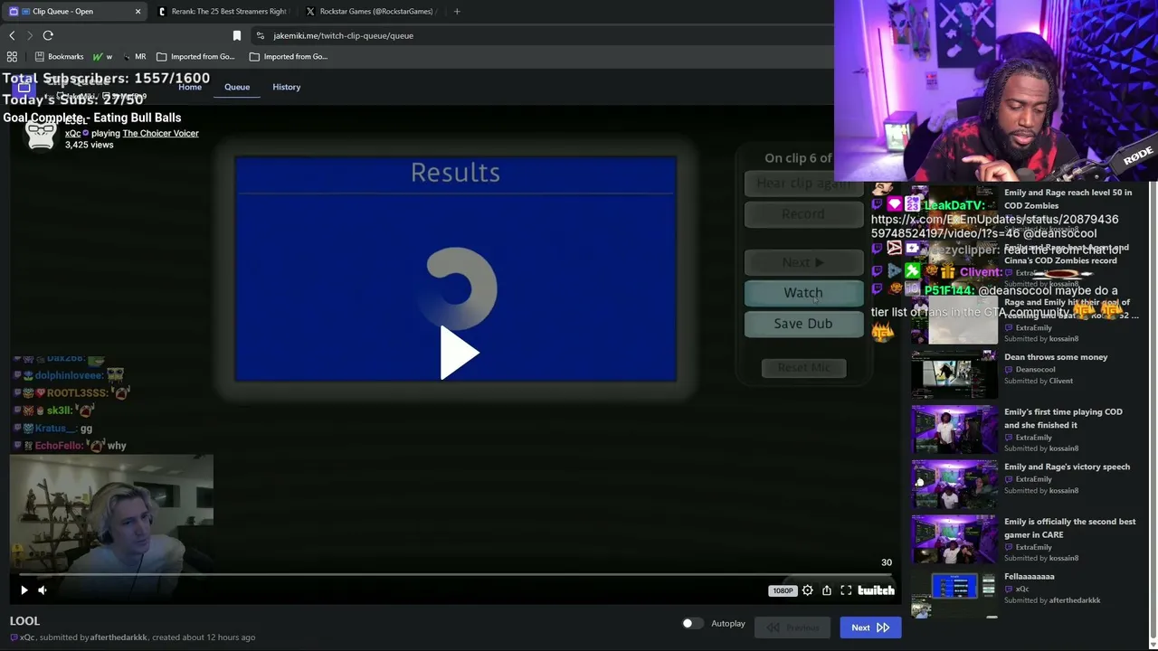
Task: Open a new browser tab
Action: click(x=457, y=12)
